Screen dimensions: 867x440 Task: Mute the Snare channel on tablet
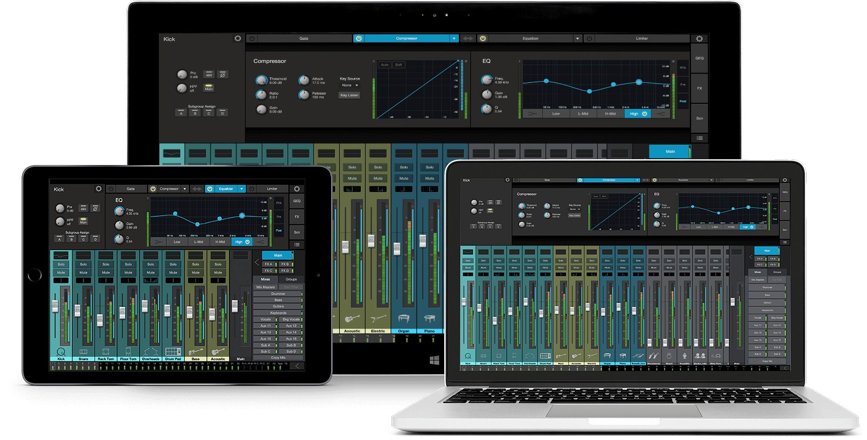point(83,273)
